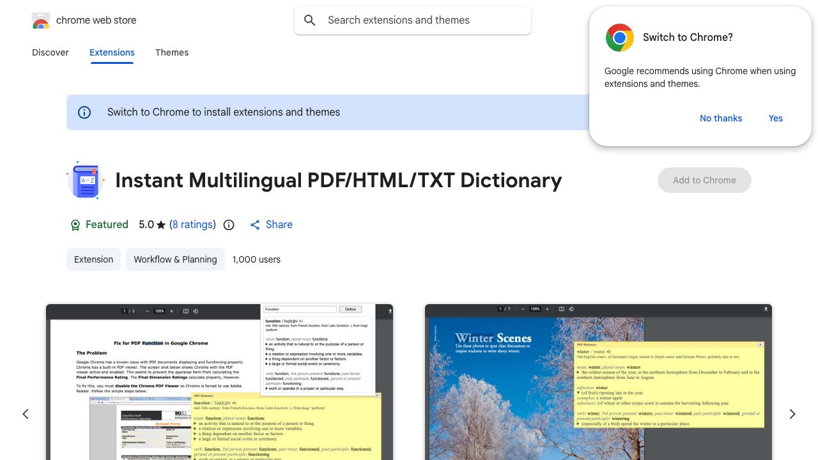Click the Add to Chrome button

pyautogui.click(x=704, y=180)
